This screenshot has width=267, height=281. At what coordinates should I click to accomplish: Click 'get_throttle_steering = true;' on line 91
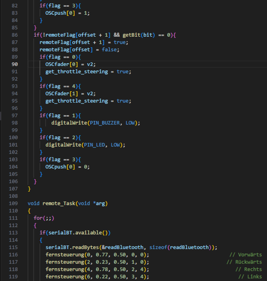tap(88, 72)
